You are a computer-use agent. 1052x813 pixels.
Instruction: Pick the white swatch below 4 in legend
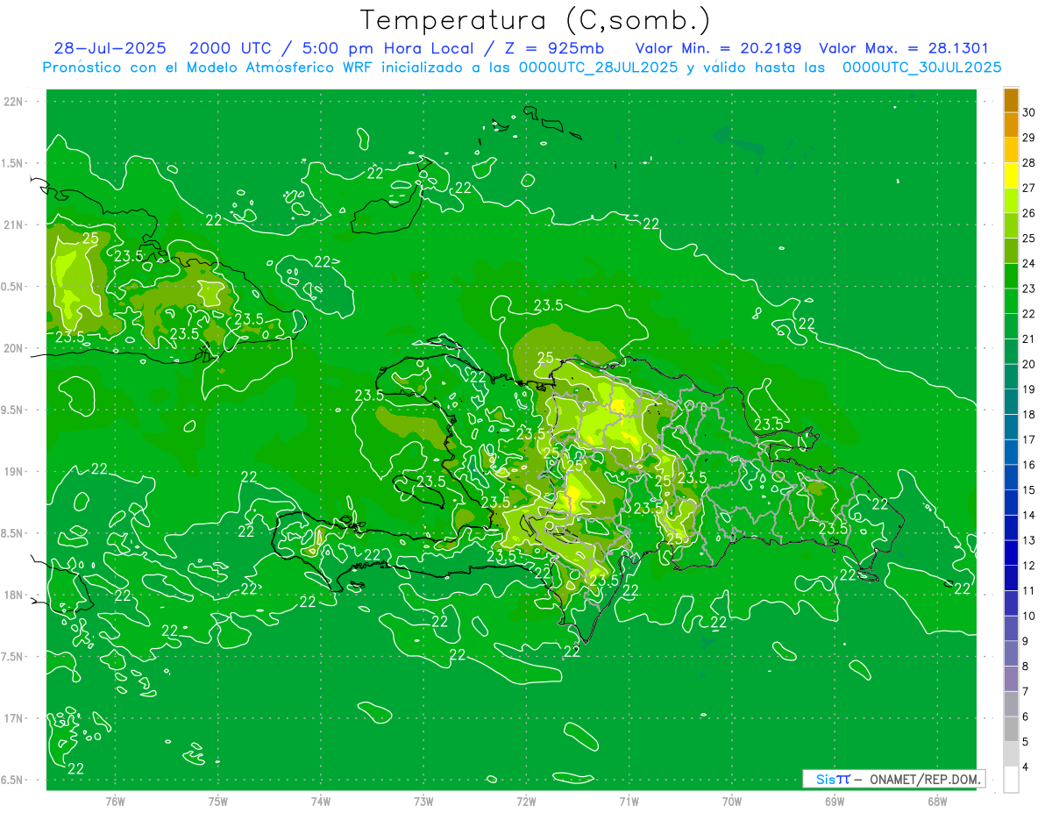click(1011, 780)
